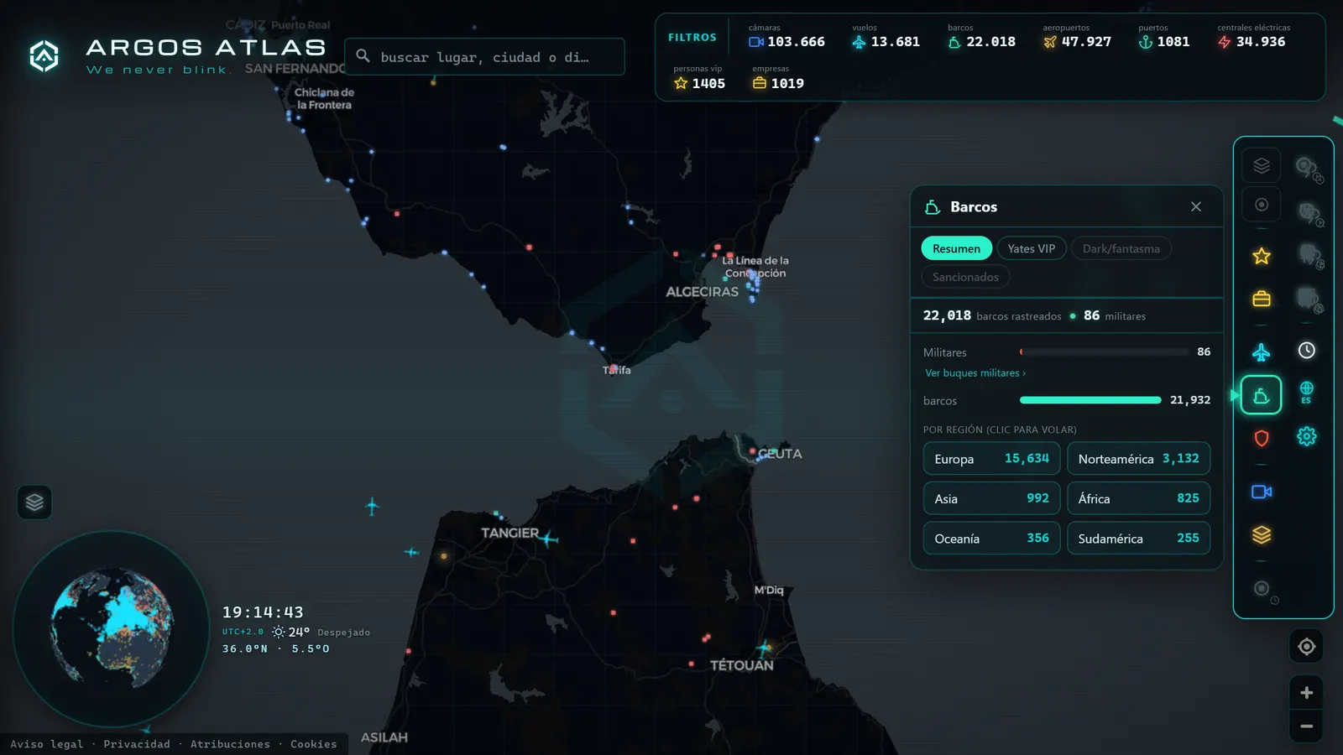Switch to the Dark/fantasma tab
Viewport: 1343px width, 755px height.
point(1121,248)
